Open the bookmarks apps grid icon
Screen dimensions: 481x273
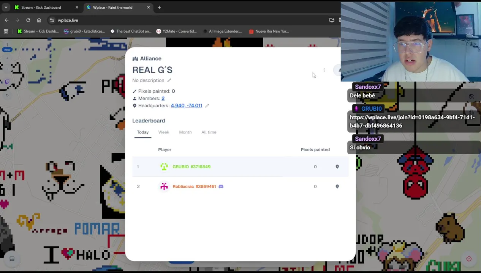pos(6,31)
